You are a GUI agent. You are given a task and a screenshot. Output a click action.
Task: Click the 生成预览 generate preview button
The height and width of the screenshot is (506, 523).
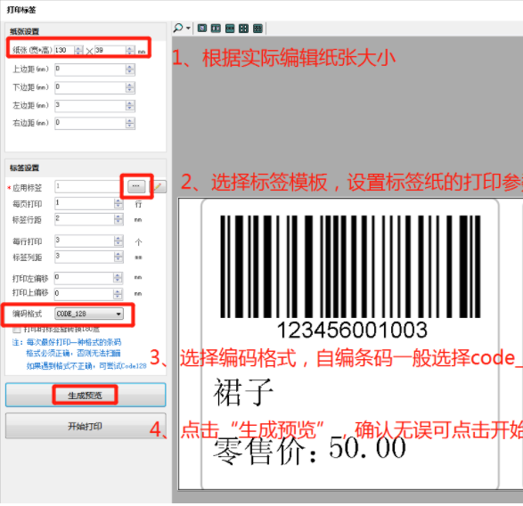86,396
